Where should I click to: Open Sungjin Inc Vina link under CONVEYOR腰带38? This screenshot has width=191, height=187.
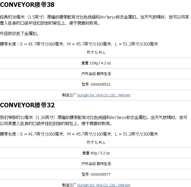click(104, 95)
